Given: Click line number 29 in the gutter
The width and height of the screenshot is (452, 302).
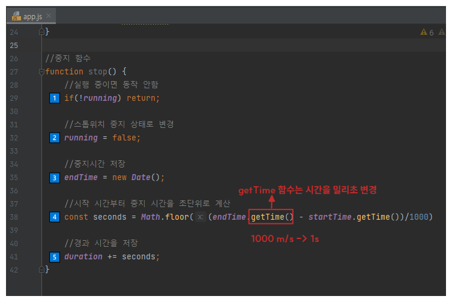Looking at the screenshot, I should (14, 98).
